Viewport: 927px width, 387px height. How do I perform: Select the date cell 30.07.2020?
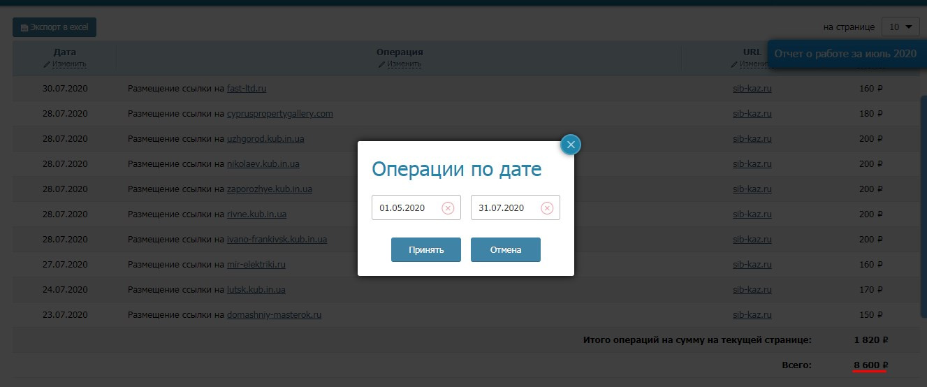click(x=65, y=89)
